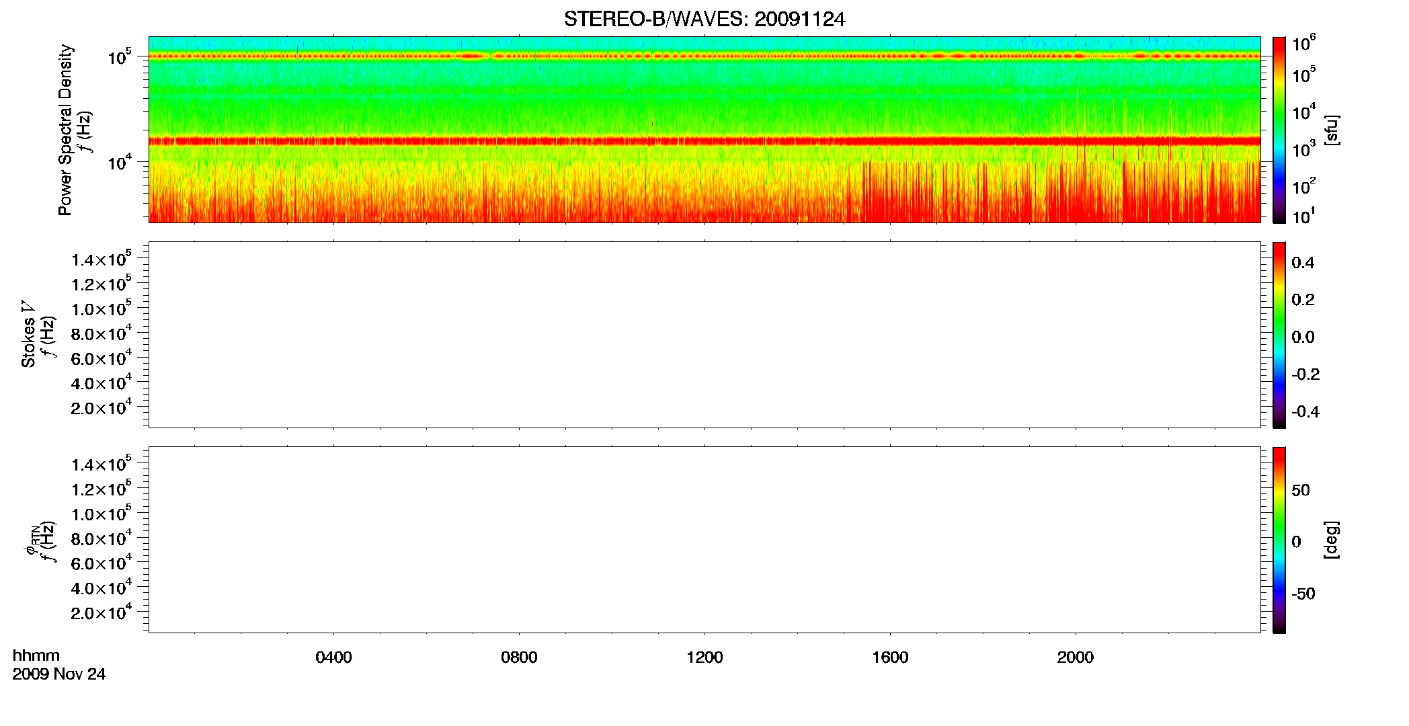This screenshot has width=1409, height=726.
Task: Select the 2000 time axis label
Action: [x=1076, y=657]
